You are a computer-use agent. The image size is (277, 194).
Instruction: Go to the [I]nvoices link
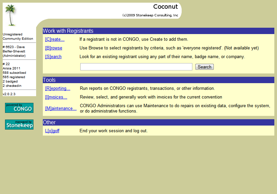click(x=56, y=97)
